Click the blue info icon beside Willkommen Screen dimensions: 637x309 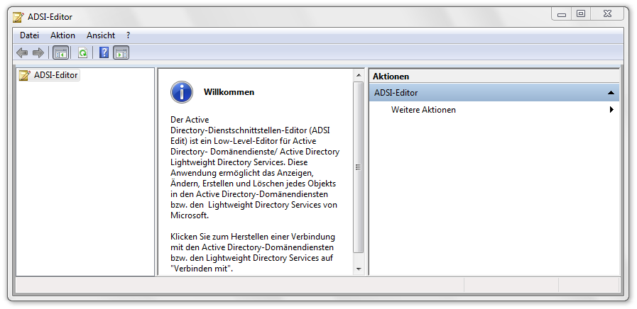tap(182, 91)
